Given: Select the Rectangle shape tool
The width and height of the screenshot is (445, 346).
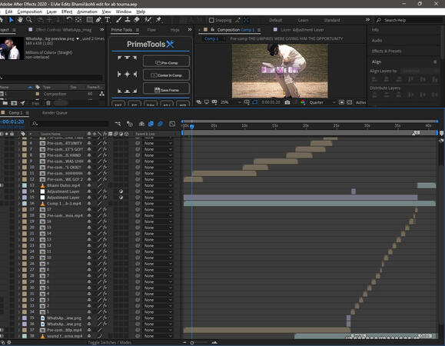Looking at the screenshot, I should (x=89, y=20).
